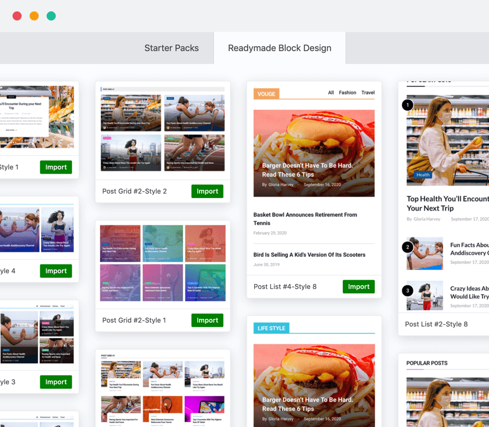Choose the All filter in VOUGE block
489x427 pixels.
[331, 93]
